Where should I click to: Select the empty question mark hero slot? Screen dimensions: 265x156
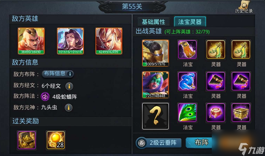tap(155, 116)
